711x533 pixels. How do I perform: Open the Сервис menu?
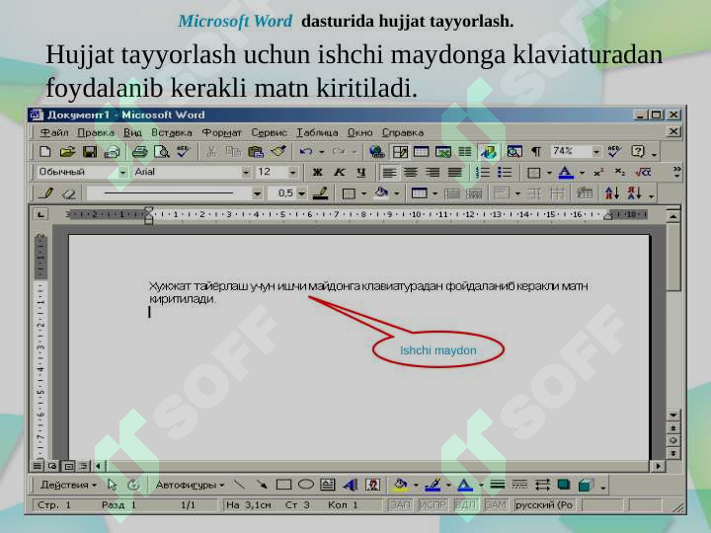click(270, 133)
